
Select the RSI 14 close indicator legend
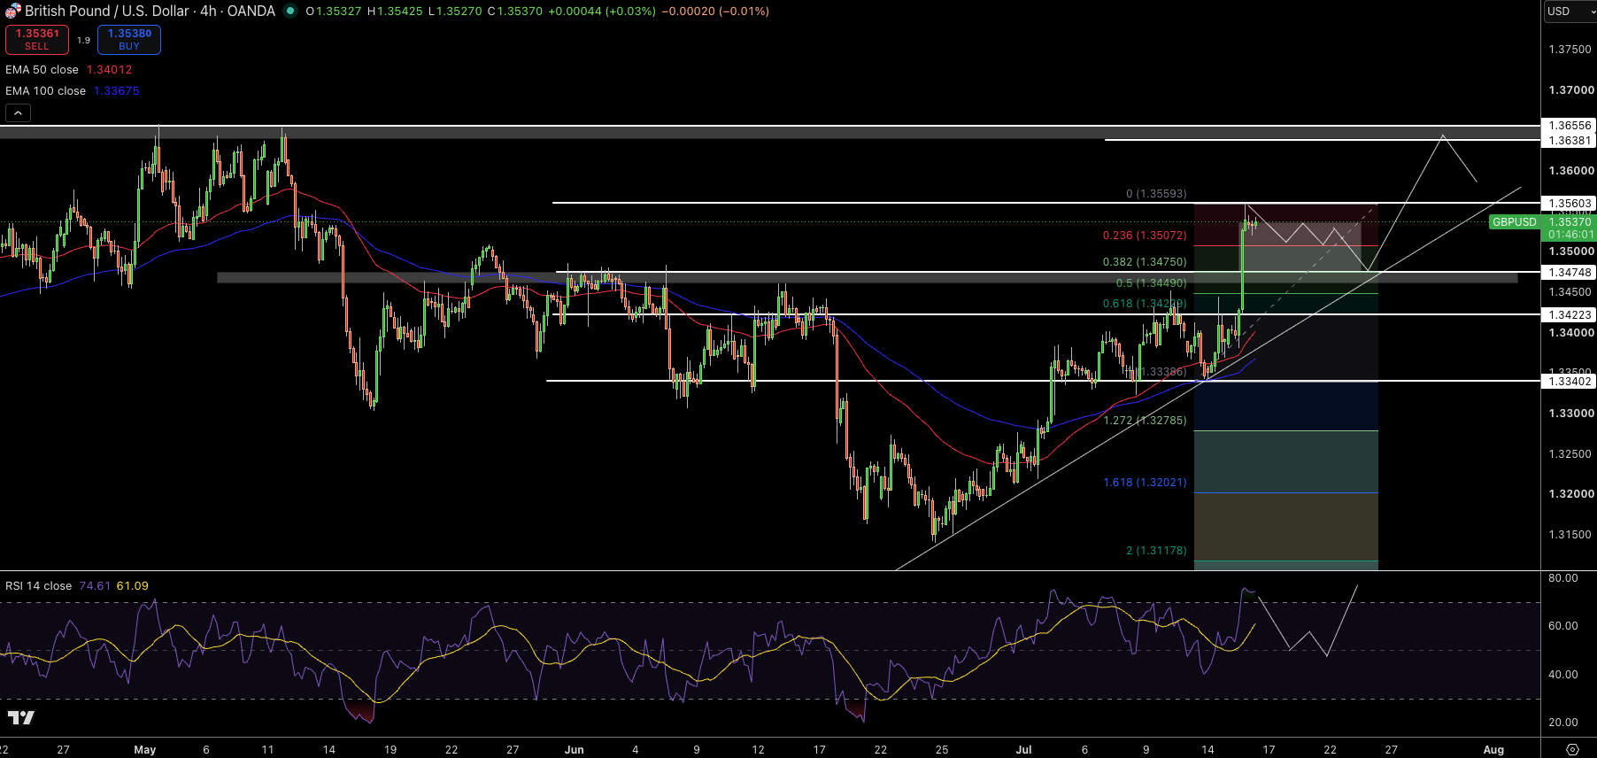(x=38, y=586)
